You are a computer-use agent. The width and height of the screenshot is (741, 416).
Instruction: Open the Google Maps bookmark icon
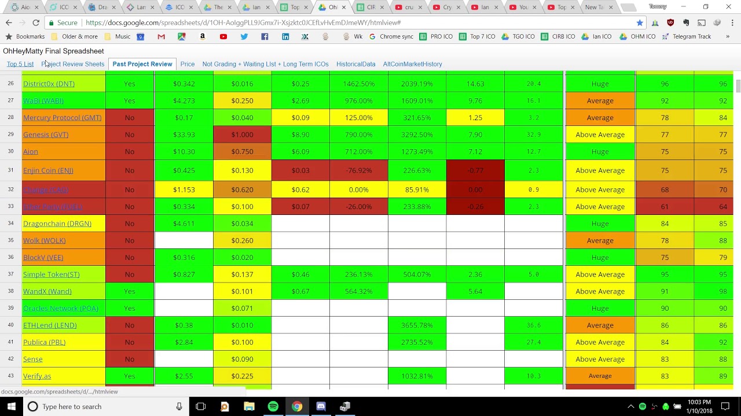point(182,36)
